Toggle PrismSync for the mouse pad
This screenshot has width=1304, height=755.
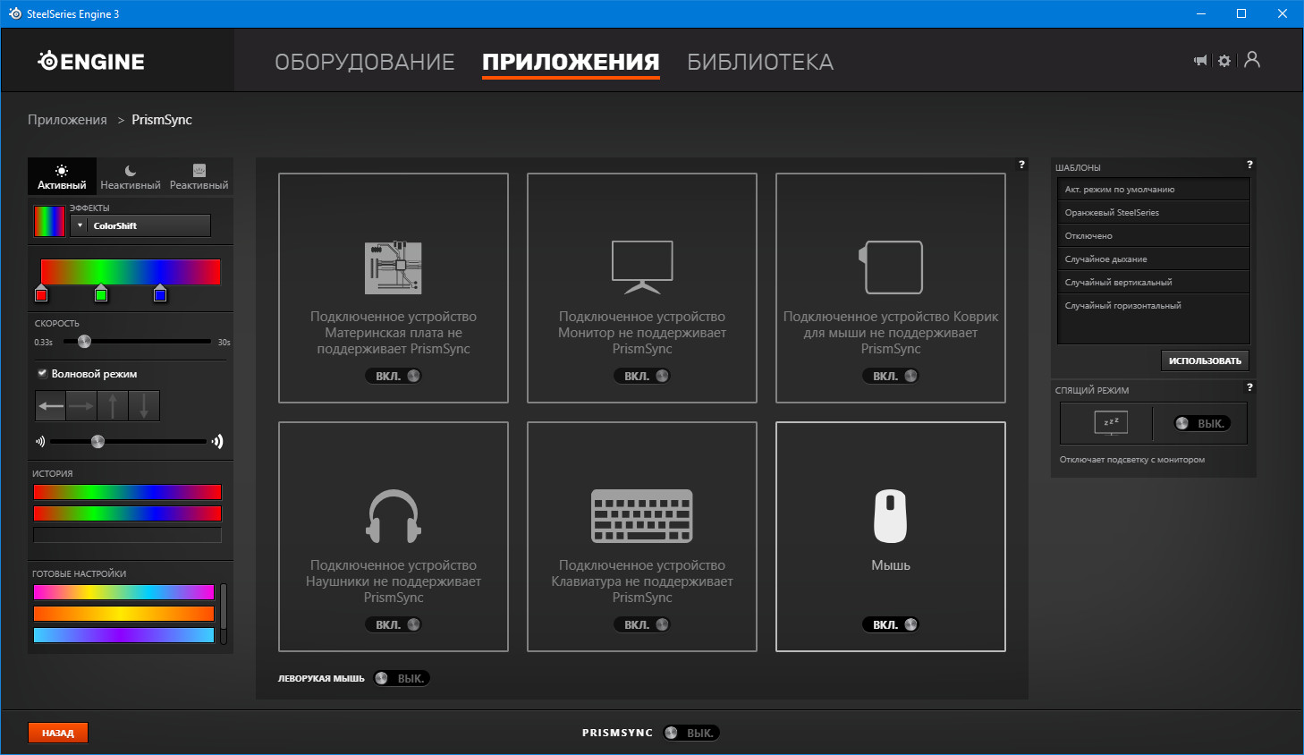(891, 376)
